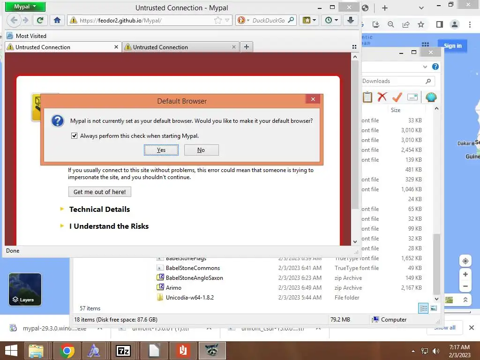This screenshot has height=360, width=480.
Task: Select the Unicodia-w64-1.8.2 folder
Action: click(189, 297)
